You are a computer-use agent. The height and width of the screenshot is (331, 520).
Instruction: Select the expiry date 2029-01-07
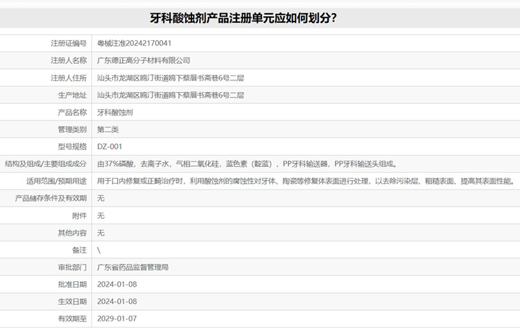[117, 319]
